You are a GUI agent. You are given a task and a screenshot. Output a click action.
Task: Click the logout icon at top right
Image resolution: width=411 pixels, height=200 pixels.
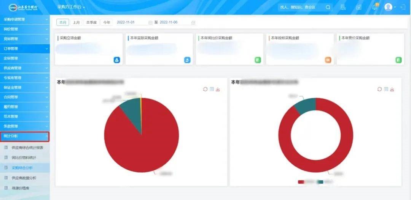[x=403, y=7]
